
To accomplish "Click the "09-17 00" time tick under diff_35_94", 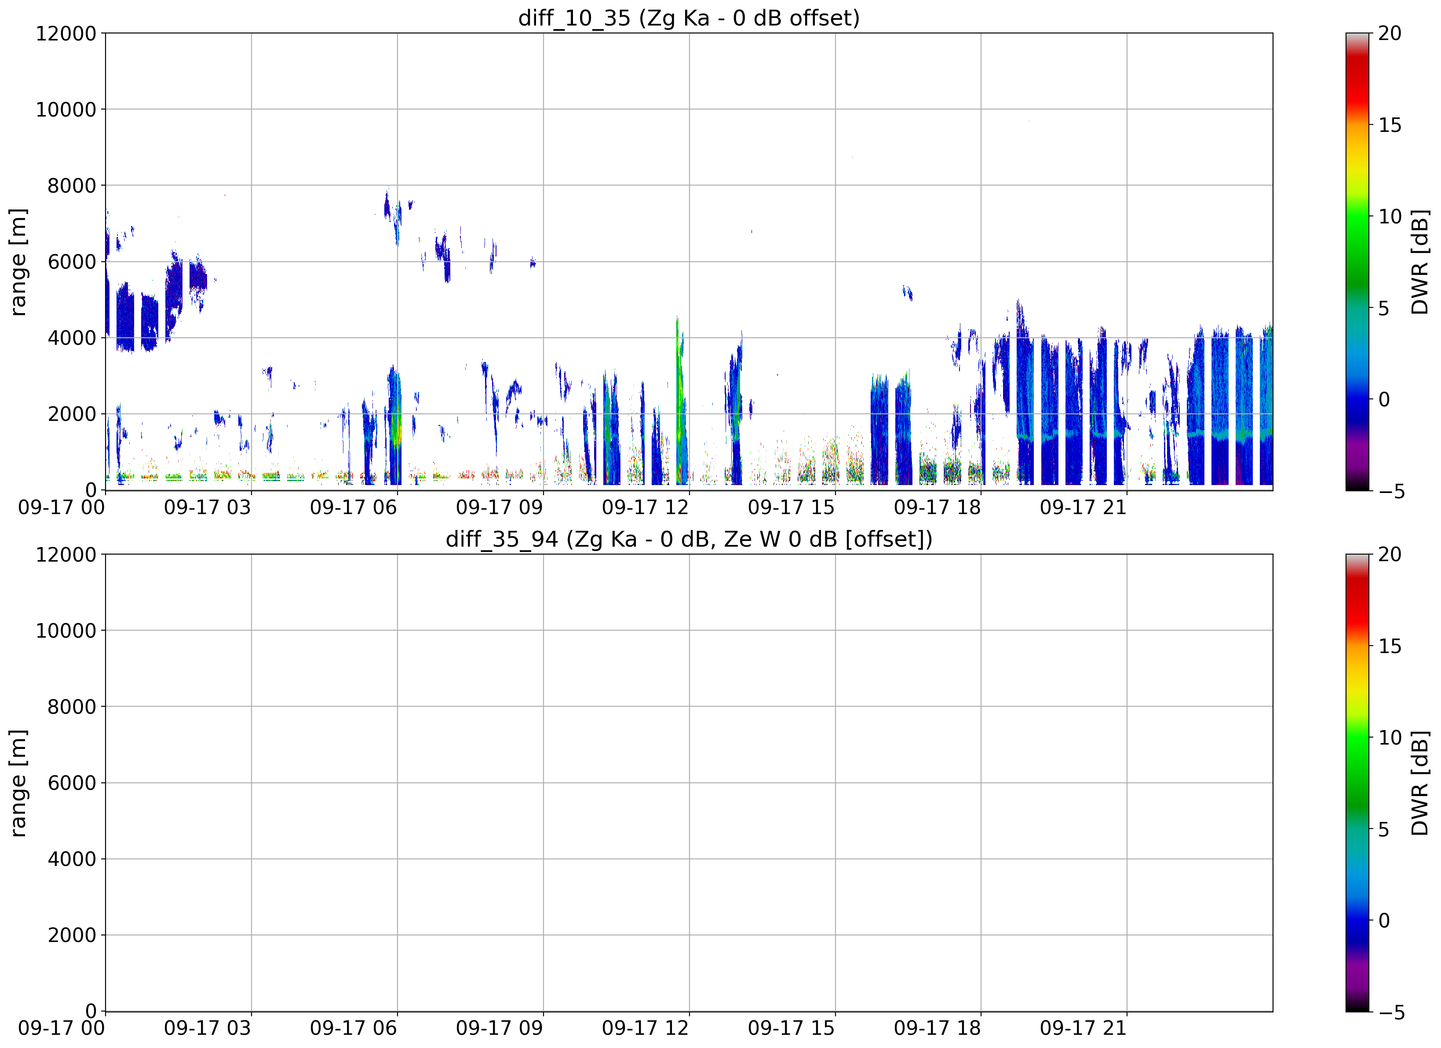I will [x=62, y=1028].
